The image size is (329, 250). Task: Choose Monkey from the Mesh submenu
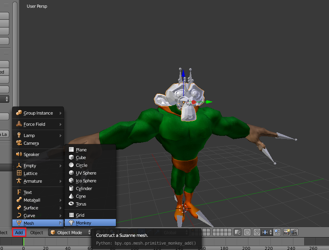90,223
